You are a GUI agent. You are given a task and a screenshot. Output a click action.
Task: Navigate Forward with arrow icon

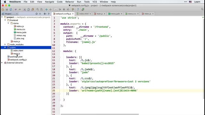[50, 9]
